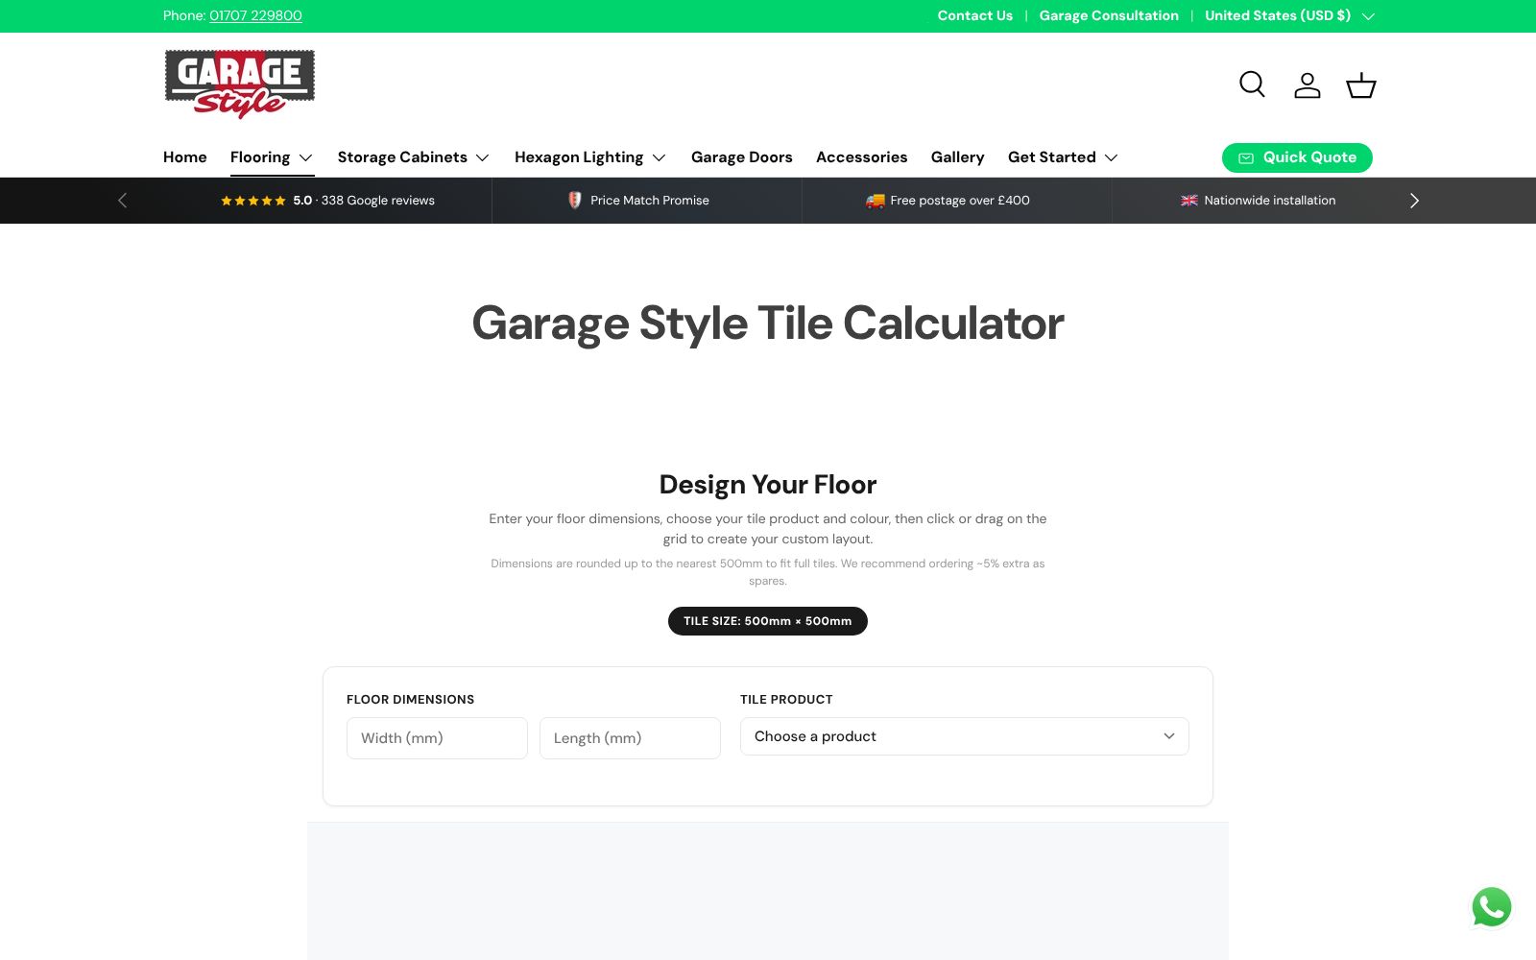Click the Nationwide installation text
Screen dimensions: 1536x960
point(1269,201)
